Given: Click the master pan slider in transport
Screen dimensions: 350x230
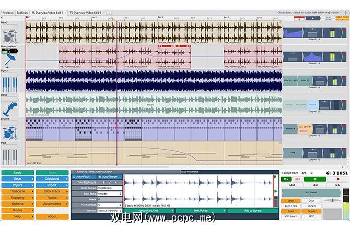Looking at the screenshot, I should pos(332,200).
